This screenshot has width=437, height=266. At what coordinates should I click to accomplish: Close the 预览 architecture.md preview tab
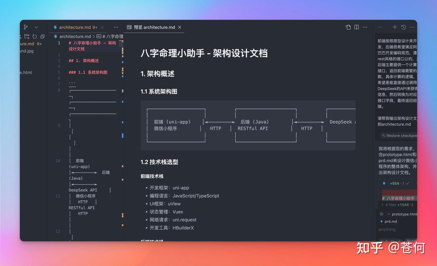[180, 27]
